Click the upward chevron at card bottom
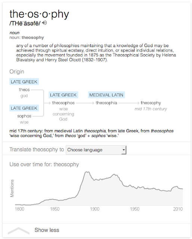192x239 pixels. tap(18, 231)
